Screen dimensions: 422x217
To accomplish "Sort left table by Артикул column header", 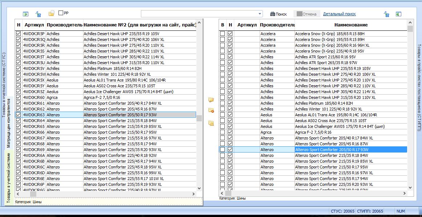I will (x=34, y=25).
